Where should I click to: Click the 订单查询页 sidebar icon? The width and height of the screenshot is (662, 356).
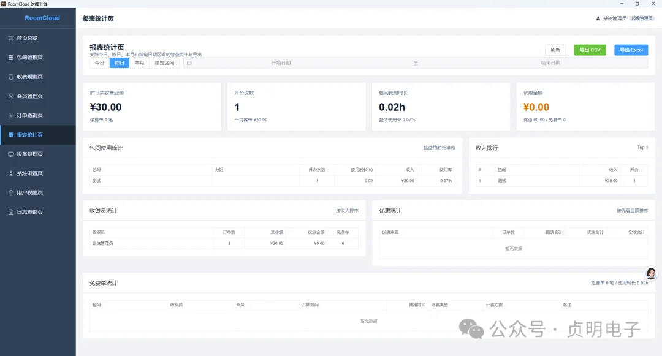pyautogui.click(x=11, y=116)
